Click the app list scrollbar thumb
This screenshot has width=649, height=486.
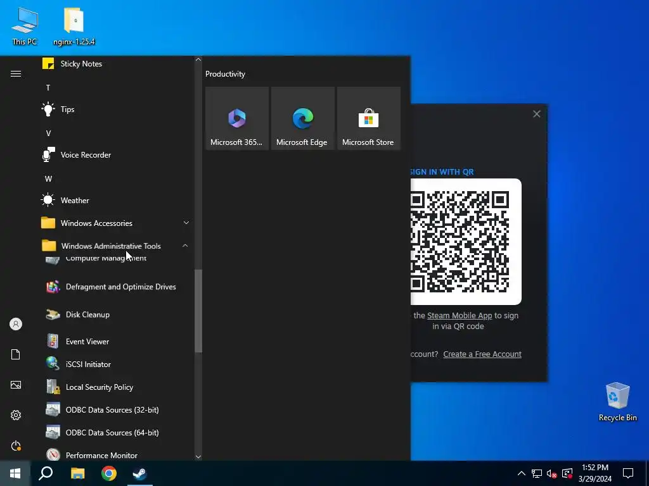[x=198, y=311]
